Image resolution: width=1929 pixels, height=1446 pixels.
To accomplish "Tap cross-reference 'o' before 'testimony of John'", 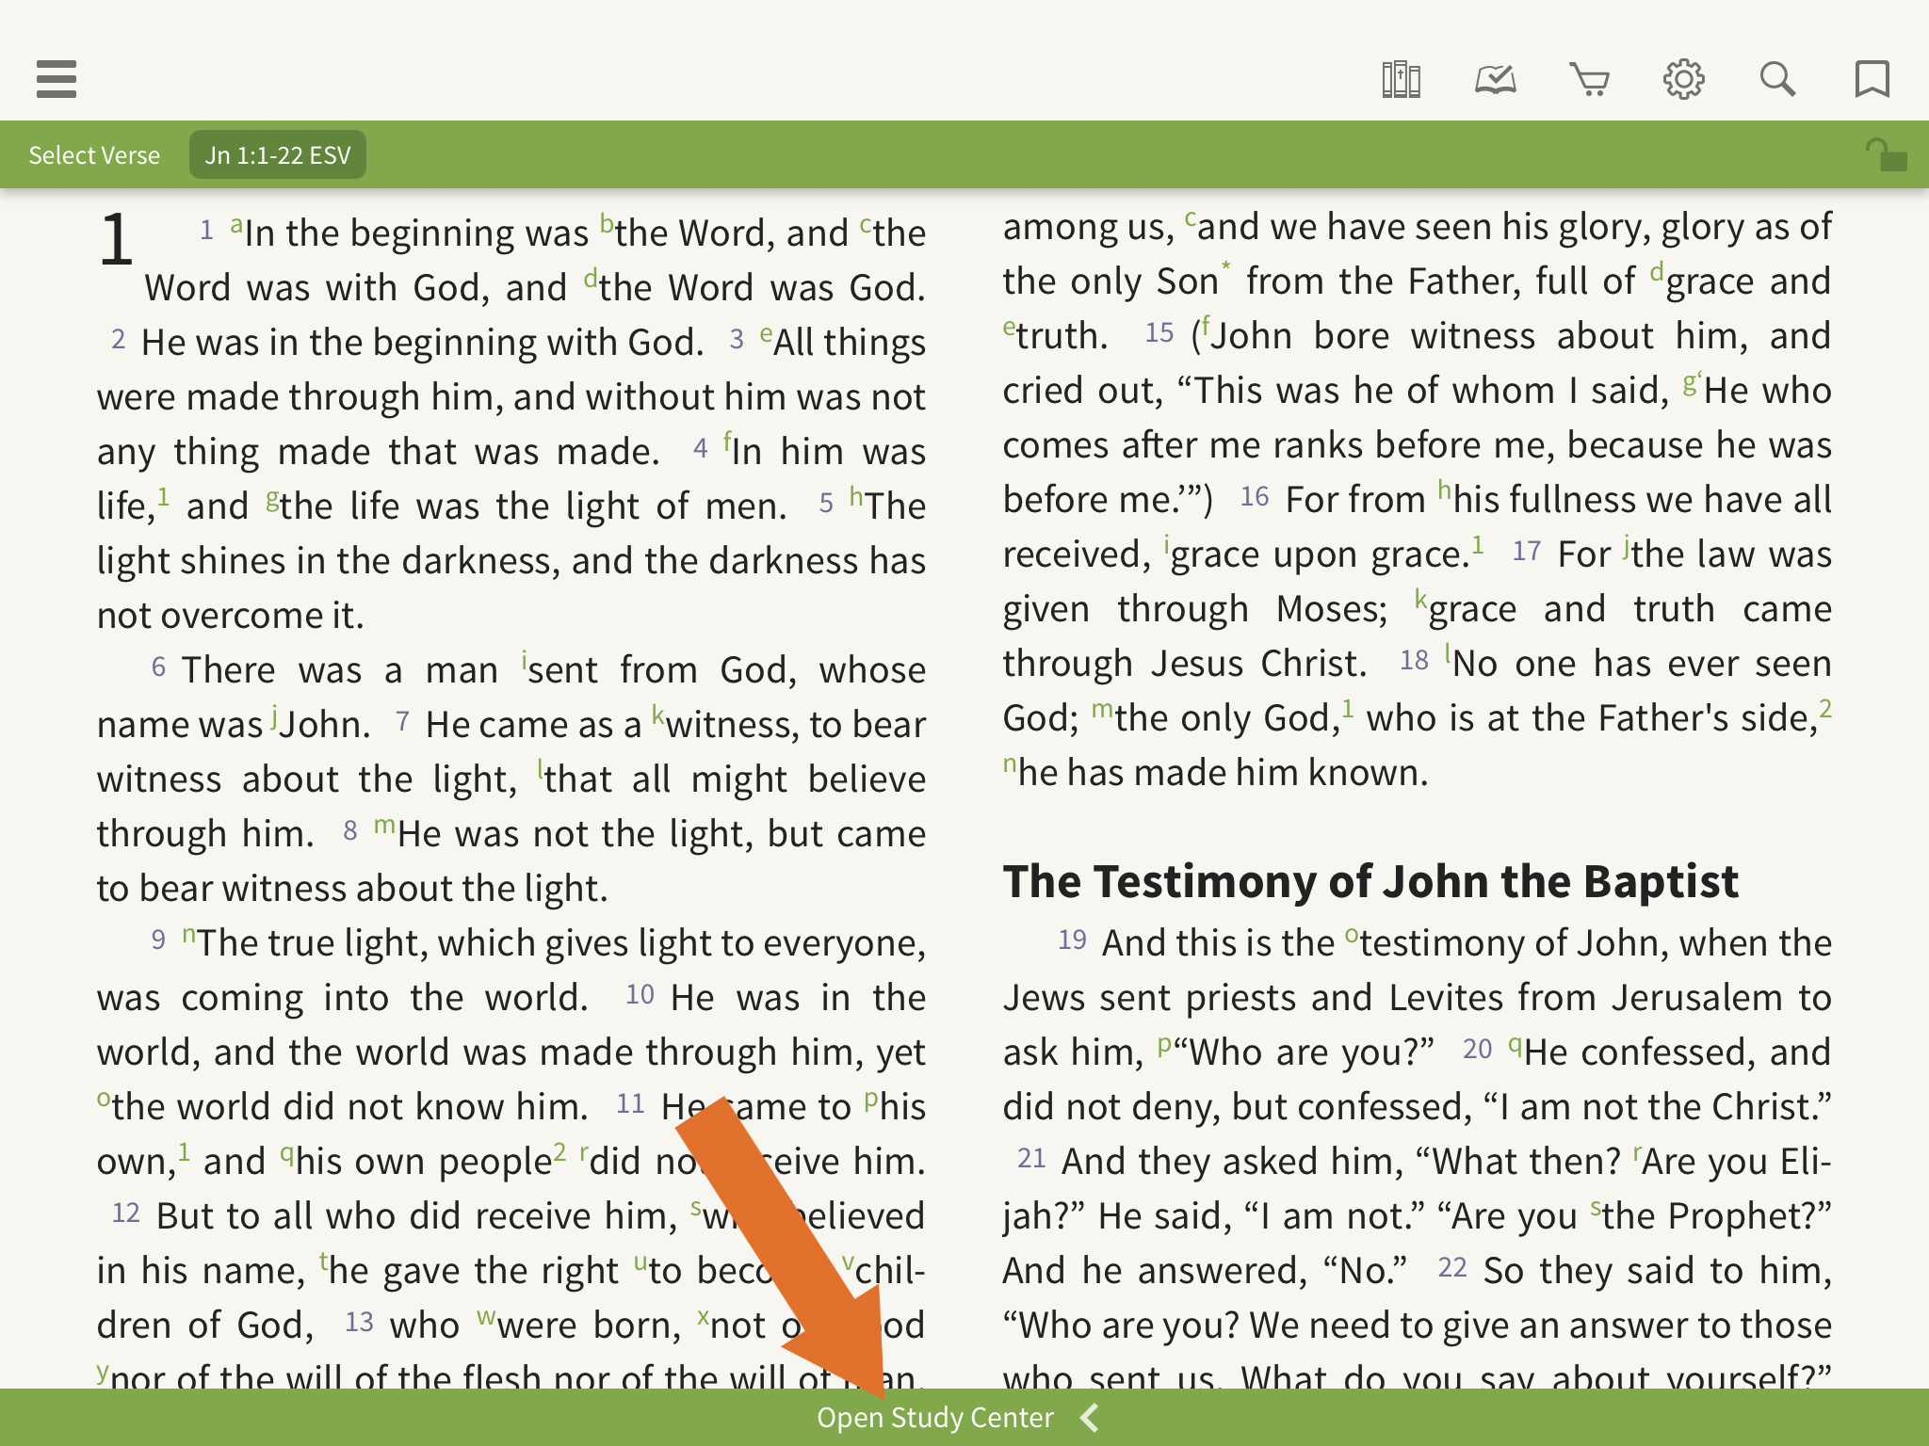I will click(x=1352, y=935).
